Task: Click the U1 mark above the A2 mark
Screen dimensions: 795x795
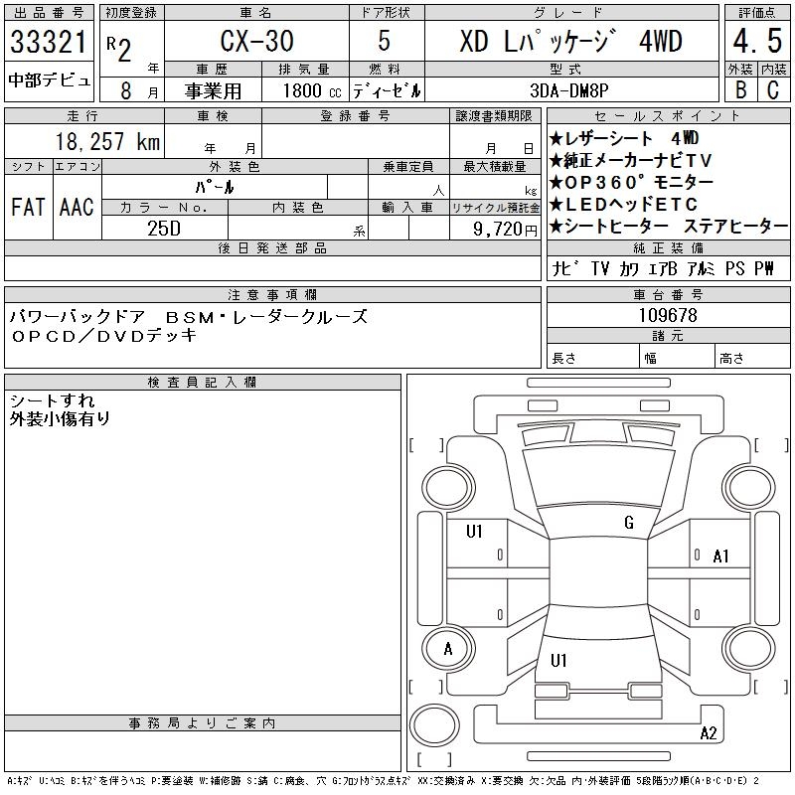Action: click(x=558, y=660)
